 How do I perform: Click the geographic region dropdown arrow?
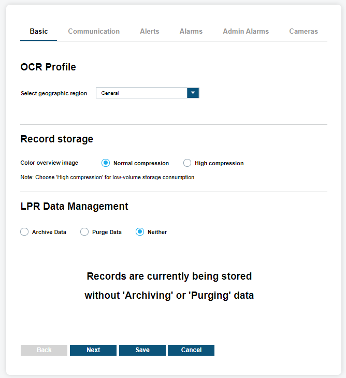pyautogui.click(x=193, y=93)
